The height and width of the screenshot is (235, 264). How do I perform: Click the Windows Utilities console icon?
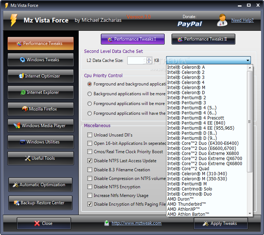pos(22,142)
